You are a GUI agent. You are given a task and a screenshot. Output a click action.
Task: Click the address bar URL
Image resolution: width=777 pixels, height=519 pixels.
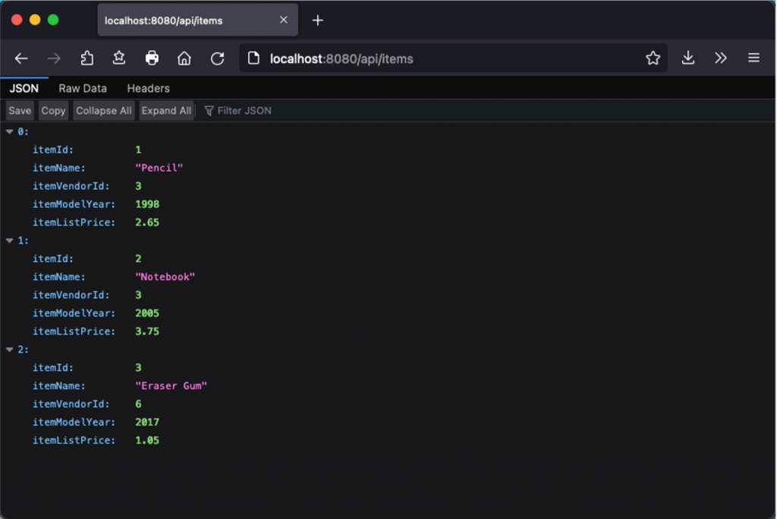pos(341,59)
